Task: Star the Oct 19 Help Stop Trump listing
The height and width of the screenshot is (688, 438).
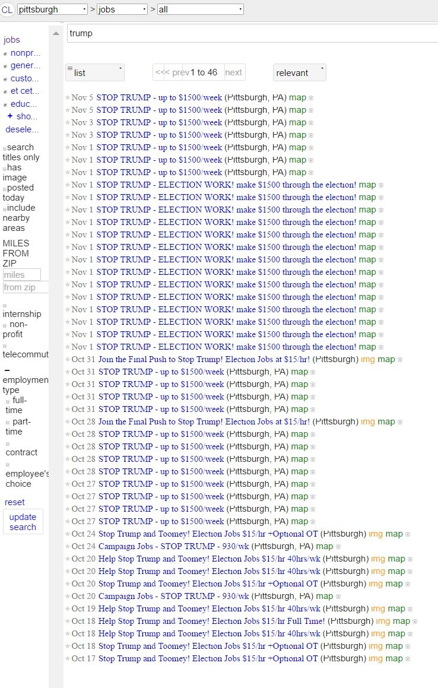Action: [x=68, y=608]
